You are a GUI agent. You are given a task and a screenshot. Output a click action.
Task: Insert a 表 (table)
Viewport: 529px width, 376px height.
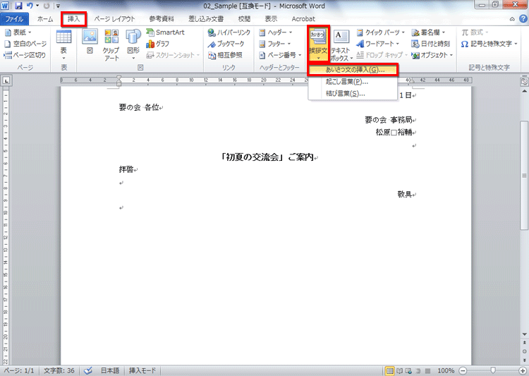63,45
